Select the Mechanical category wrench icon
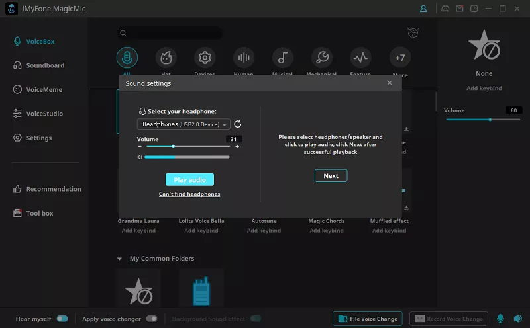Image resolution: width=530 pixels, height=328 pixels. (x=322, y=58)
